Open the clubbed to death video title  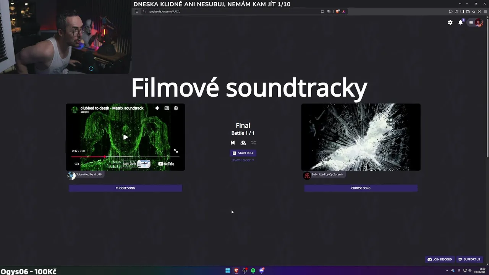[x=112, y=108]
